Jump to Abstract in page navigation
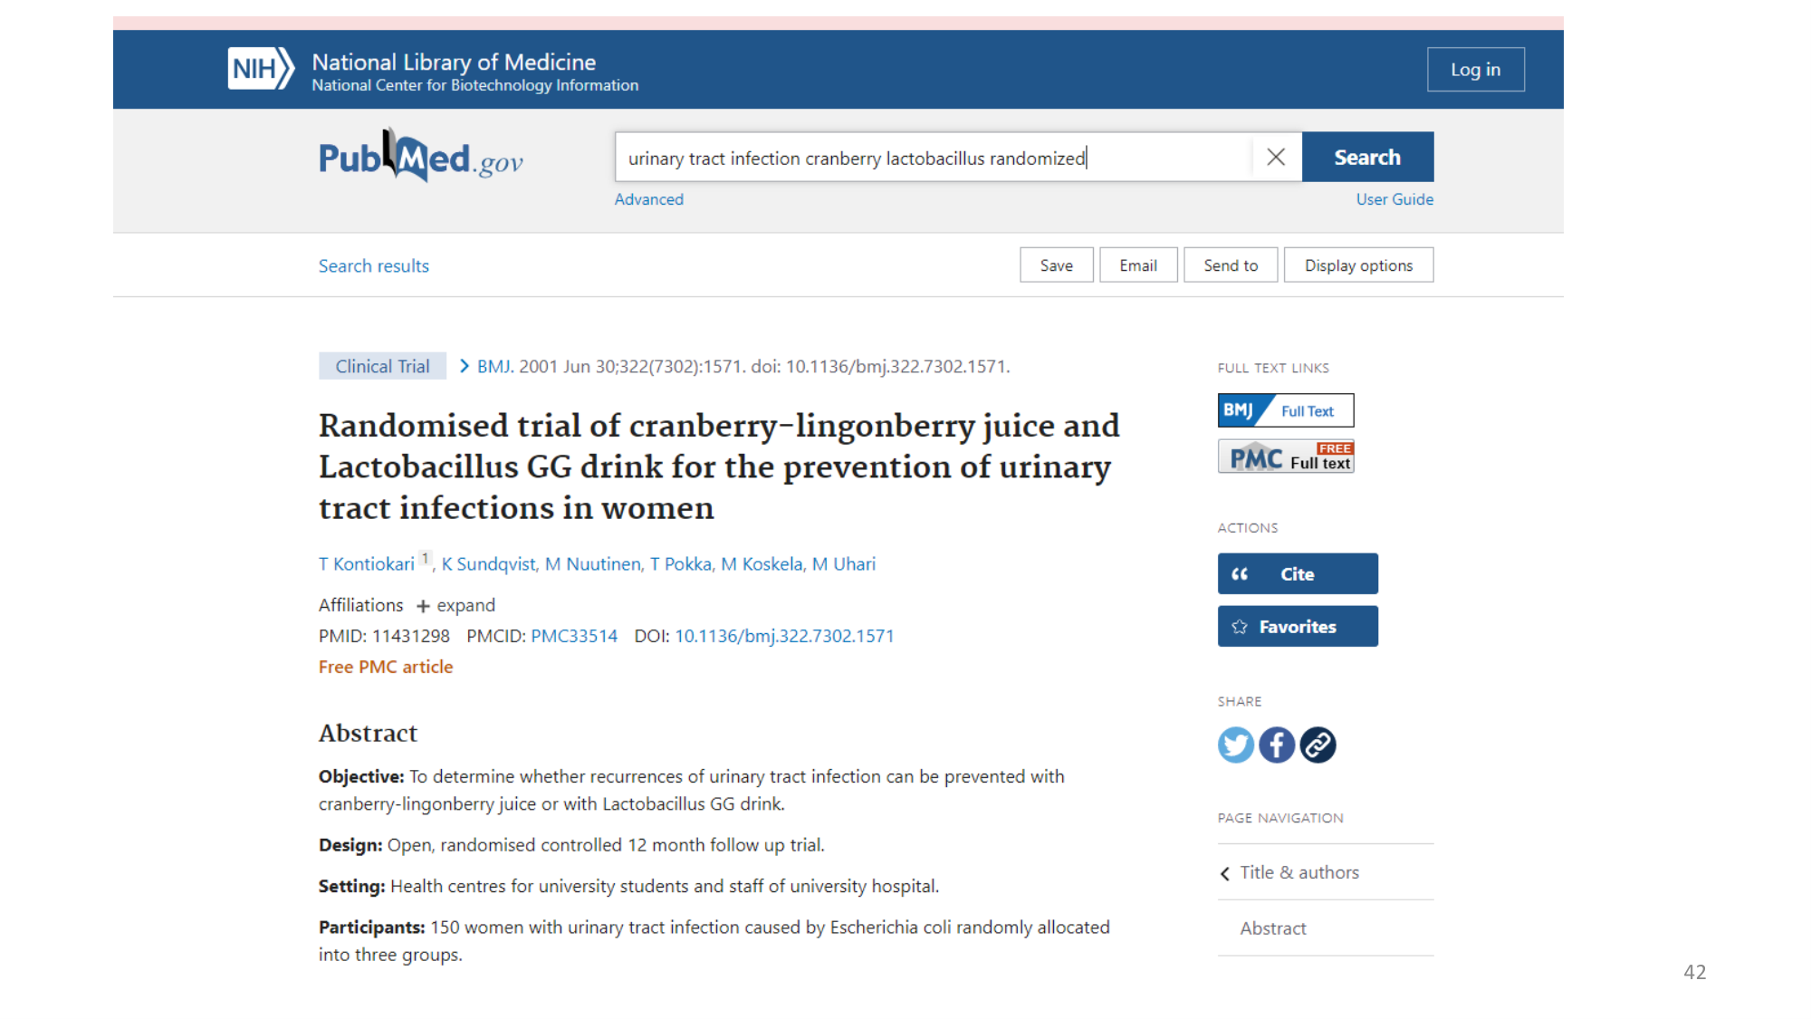Image resolution: width=1811 pixels, height=1019 pixels. click(x=1272, y=928)
